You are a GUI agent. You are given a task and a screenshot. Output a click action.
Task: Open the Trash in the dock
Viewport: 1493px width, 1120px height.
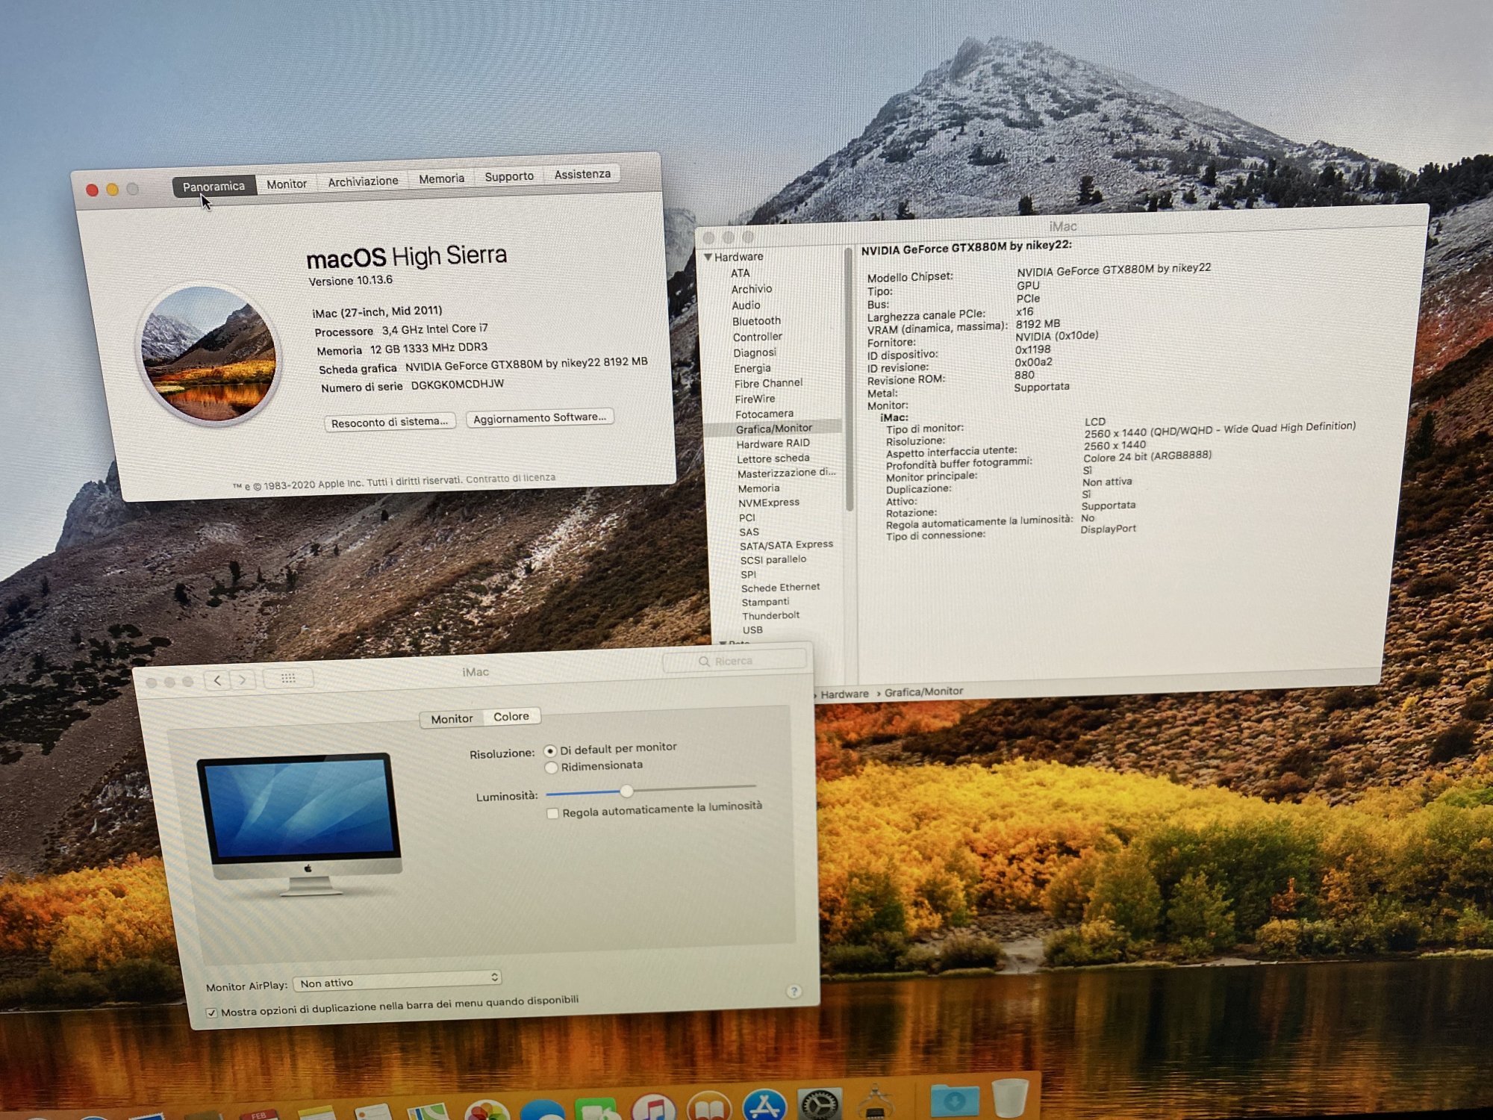click(x=1010, y=1096)
